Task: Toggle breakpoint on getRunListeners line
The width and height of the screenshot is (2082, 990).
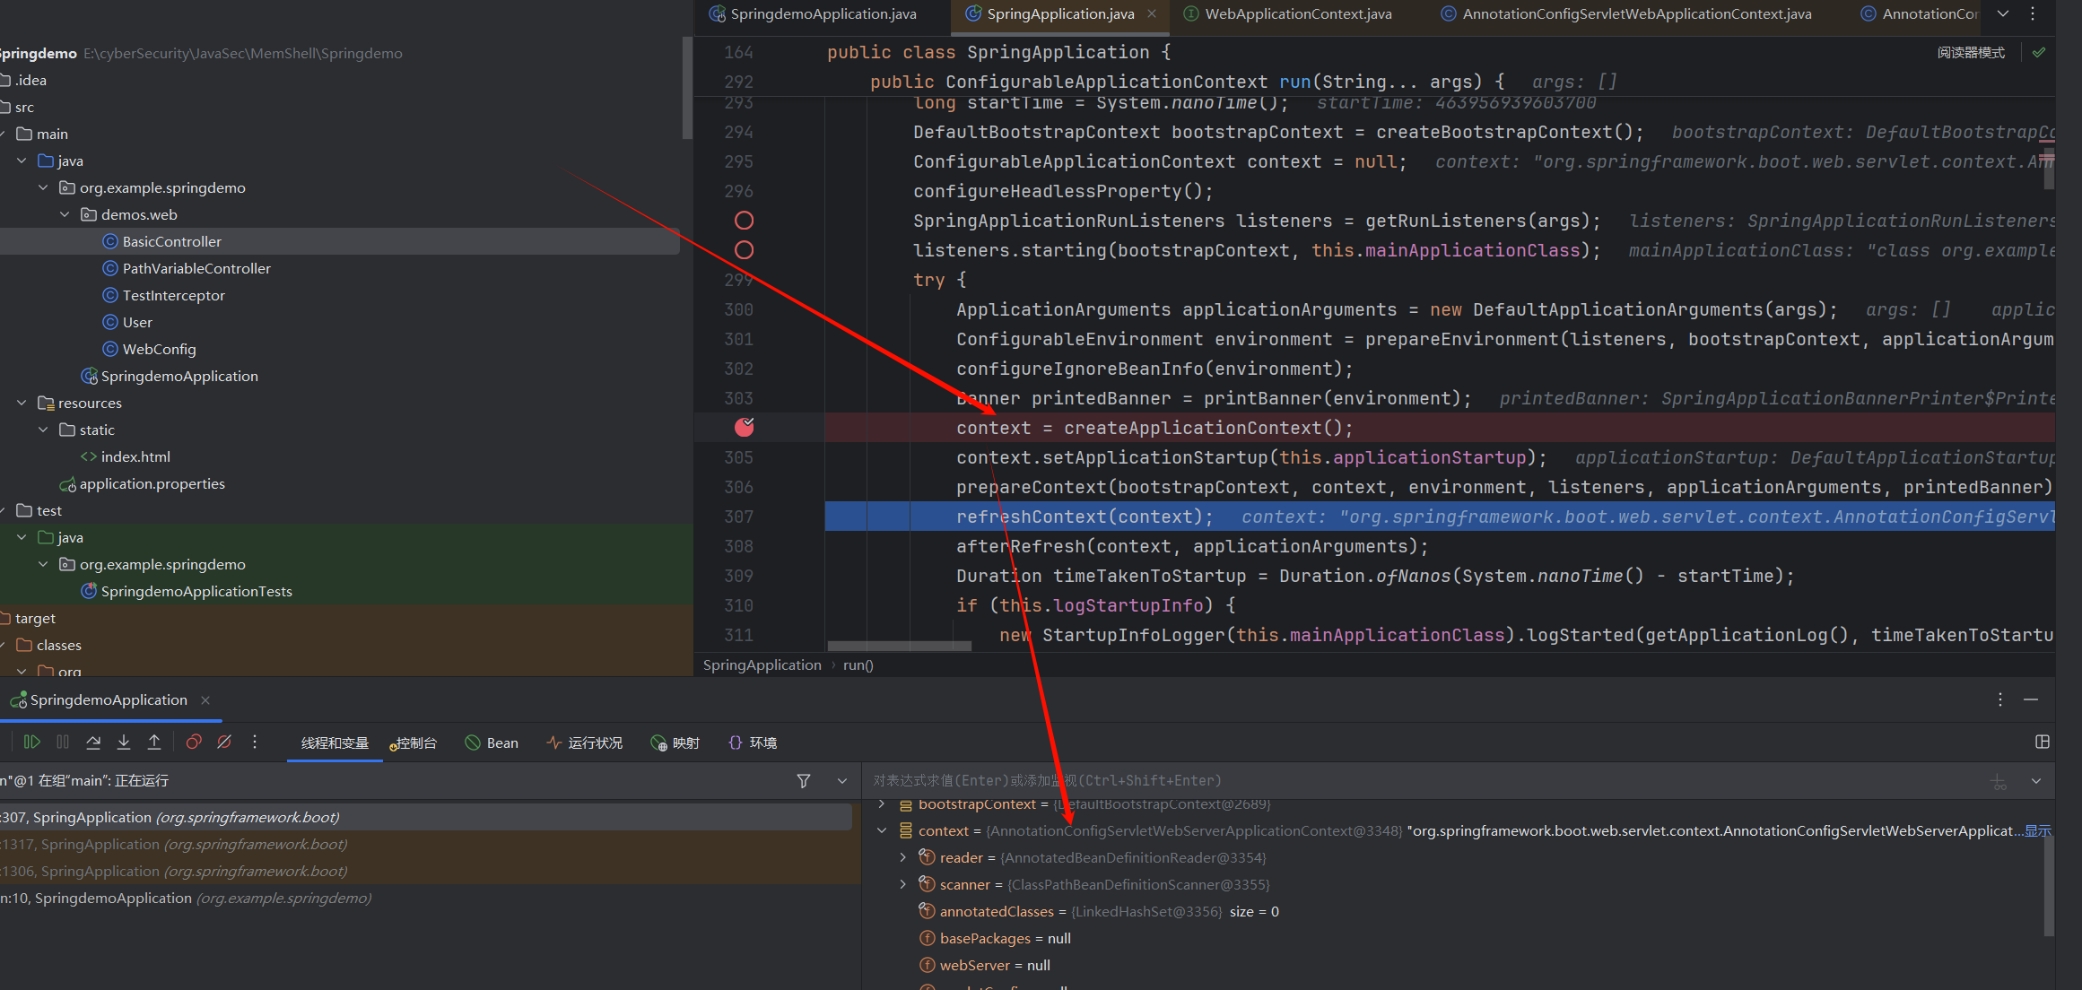Action: click(745, 221)
